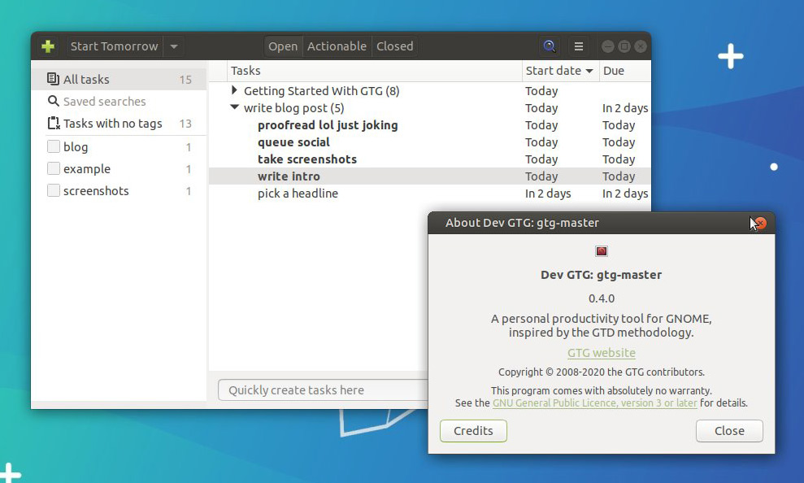804x483 pixels.
Task: Click the Start Tomorrow button
Action: click(x=115, y=46)
